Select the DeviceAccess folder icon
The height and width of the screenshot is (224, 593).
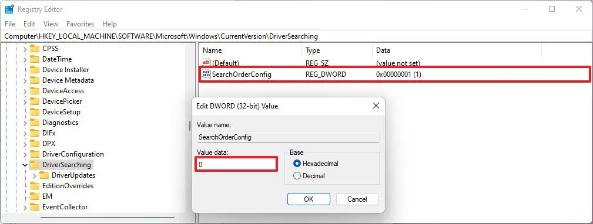35,90
